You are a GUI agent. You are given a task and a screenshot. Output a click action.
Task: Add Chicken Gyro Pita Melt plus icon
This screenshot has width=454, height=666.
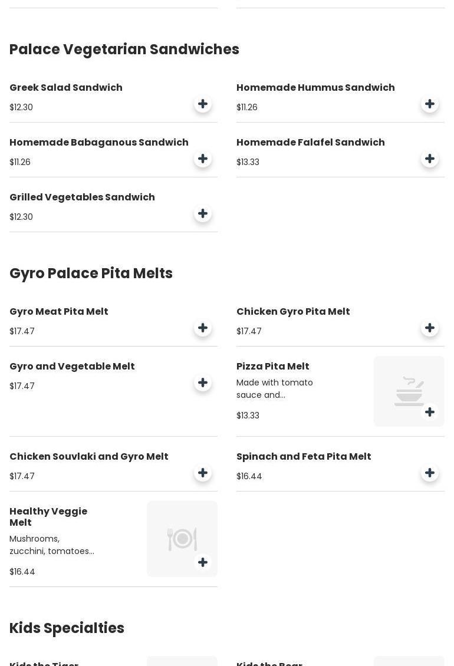click(x=430, y=328)
